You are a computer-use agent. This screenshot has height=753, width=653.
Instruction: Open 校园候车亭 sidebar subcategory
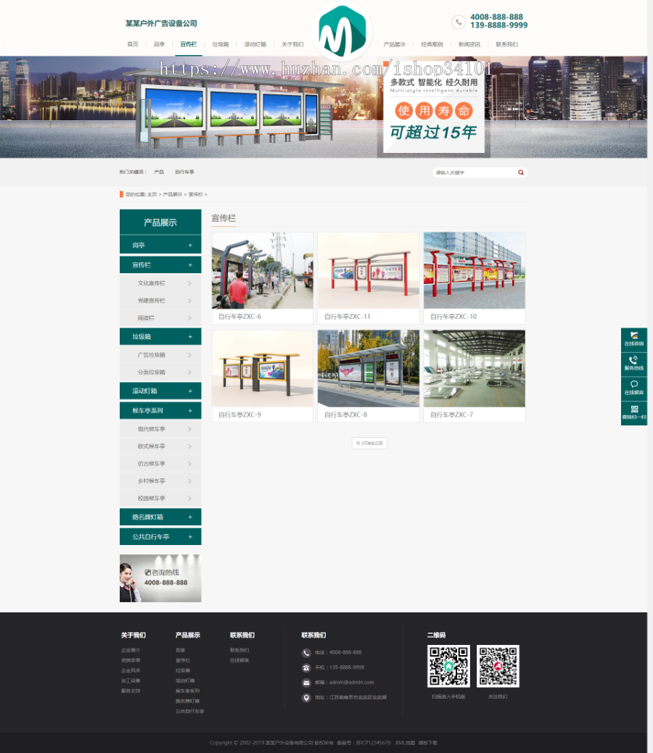(x=152, y=498)
